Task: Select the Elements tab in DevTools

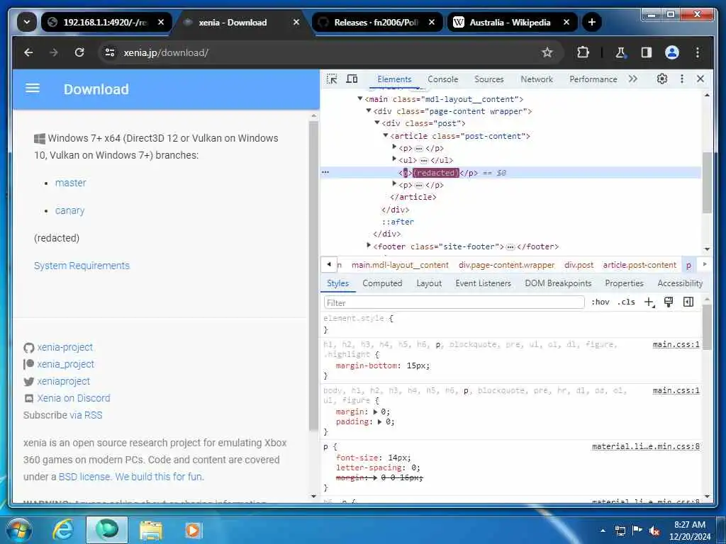Action: point(394,79)
